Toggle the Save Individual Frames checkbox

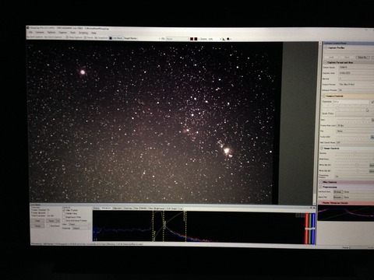(x=64, y=221)
